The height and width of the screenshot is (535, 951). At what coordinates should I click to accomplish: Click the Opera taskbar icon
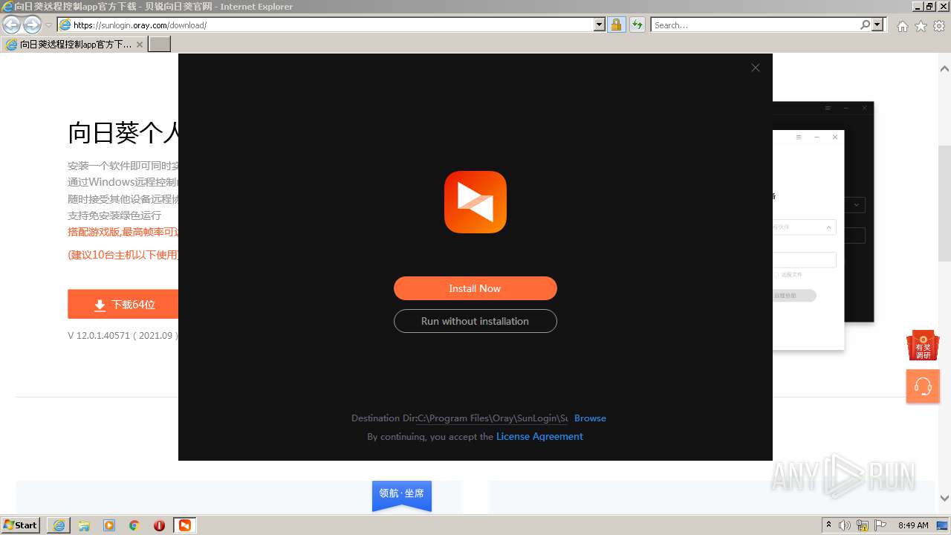159,525
